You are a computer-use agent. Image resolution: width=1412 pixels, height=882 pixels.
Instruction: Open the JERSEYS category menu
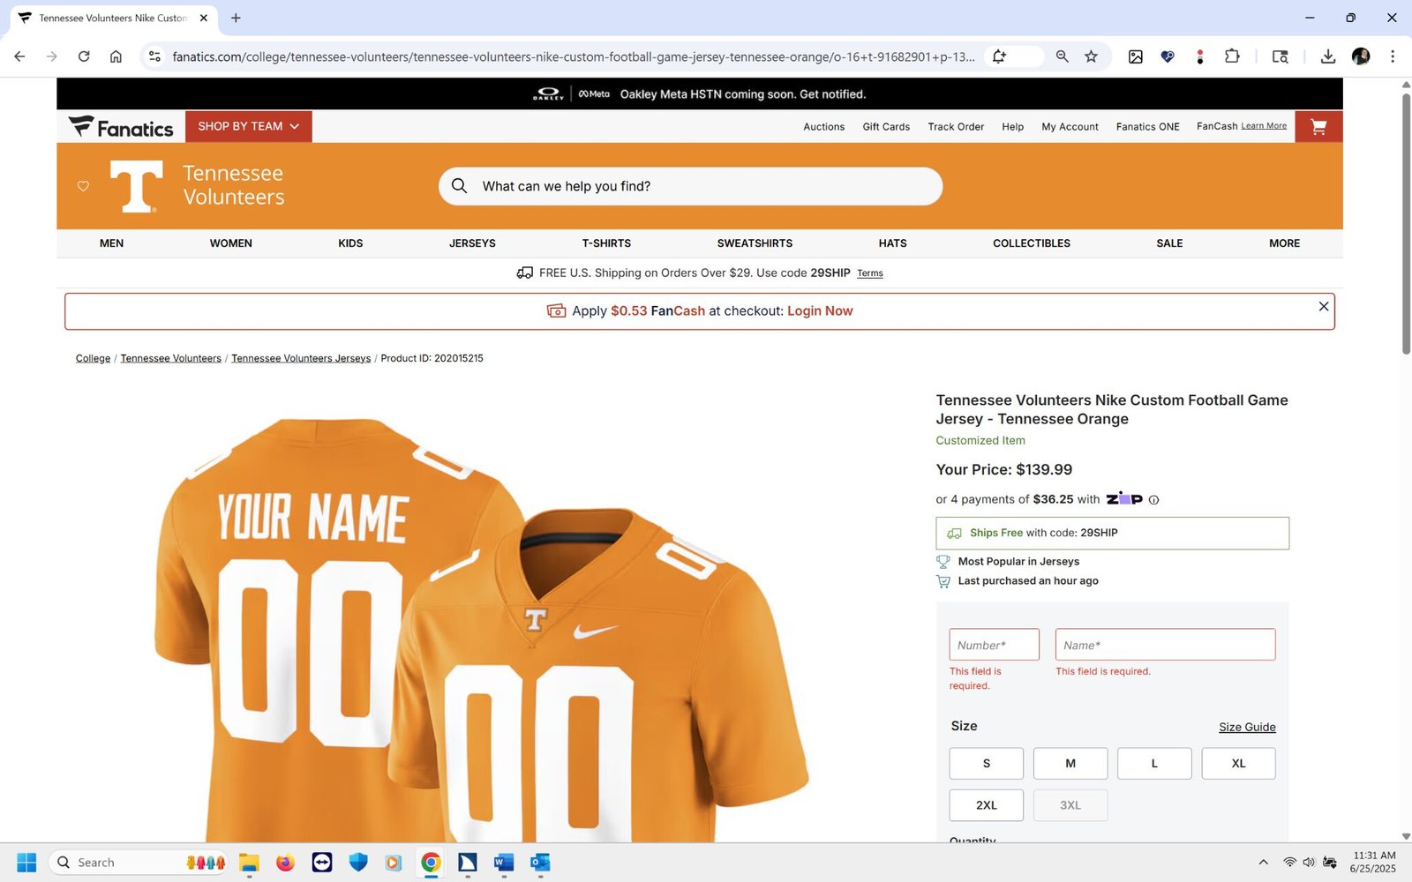pyautogui.click(x=472, y=243)
